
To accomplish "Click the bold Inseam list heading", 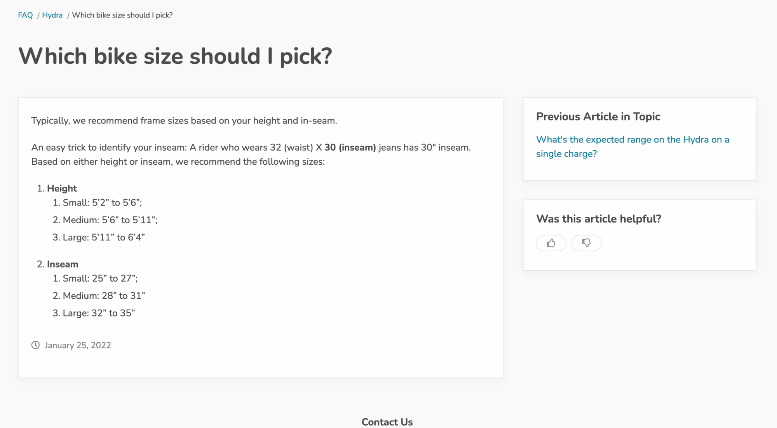I will pyautogui.click(x=63, y=264).
